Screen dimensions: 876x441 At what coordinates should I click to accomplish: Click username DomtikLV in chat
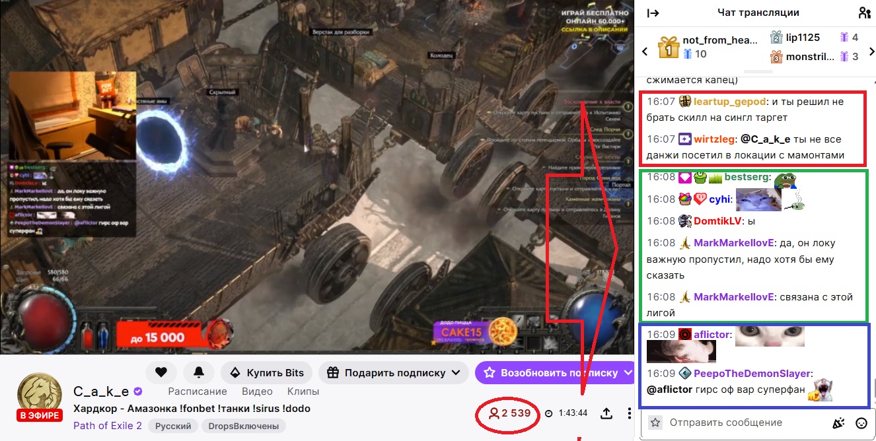718,220
